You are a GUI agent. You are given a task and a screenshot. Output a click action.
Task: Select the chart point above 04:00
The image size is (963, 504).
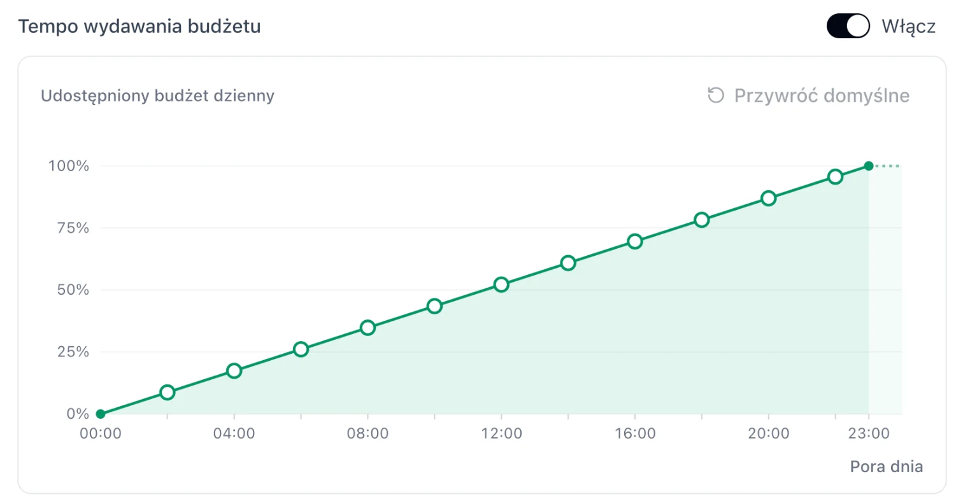(x=234, y=371)
